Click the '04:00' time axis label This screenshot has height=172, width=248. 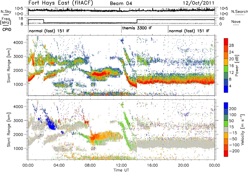coord(59,165)
